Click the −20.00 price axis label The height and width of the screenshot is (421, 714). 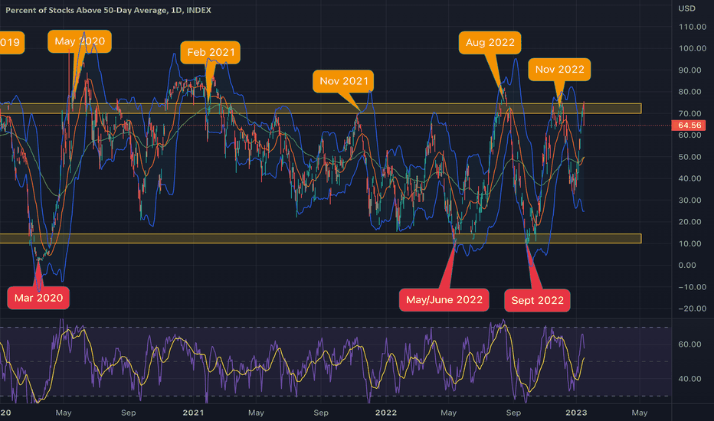click(x=692, y=308)
